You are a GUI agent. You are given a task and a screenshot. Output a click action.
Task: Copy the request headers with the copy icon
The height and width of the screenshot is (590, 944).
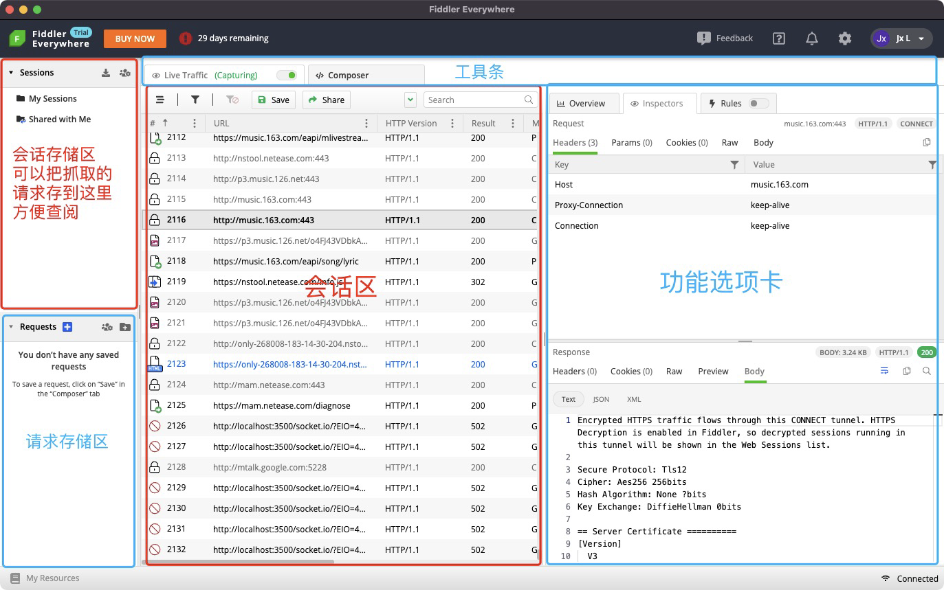click(x=927, y=142)
